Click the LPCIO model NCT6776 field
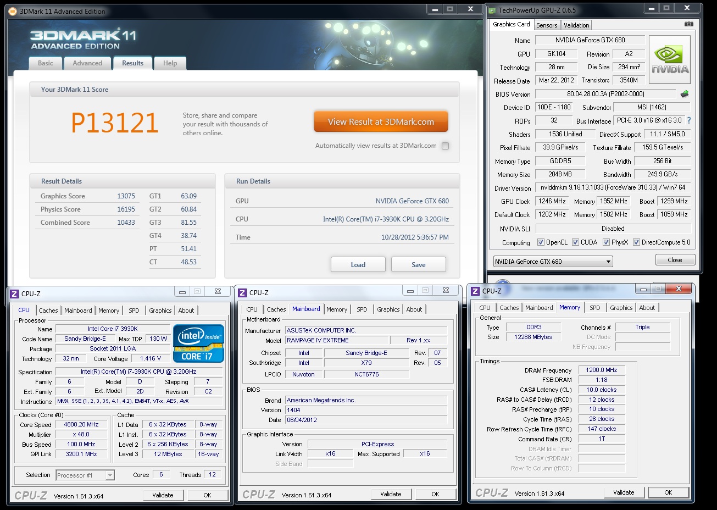 click(366, 375)
